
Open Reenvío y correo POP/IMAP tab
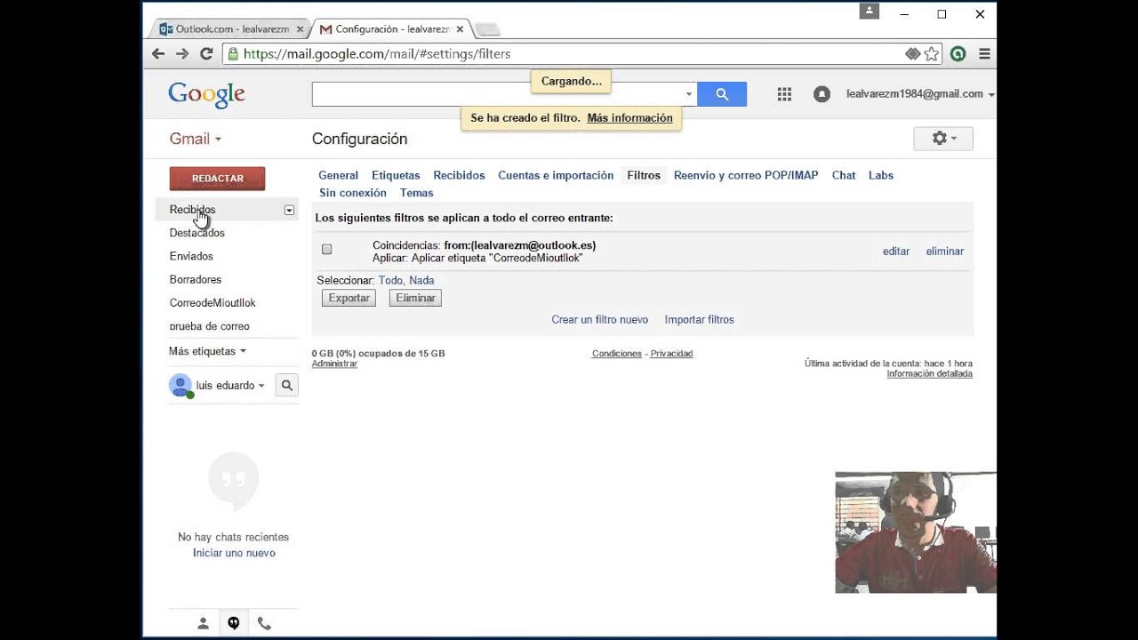[x=746, y=175]
